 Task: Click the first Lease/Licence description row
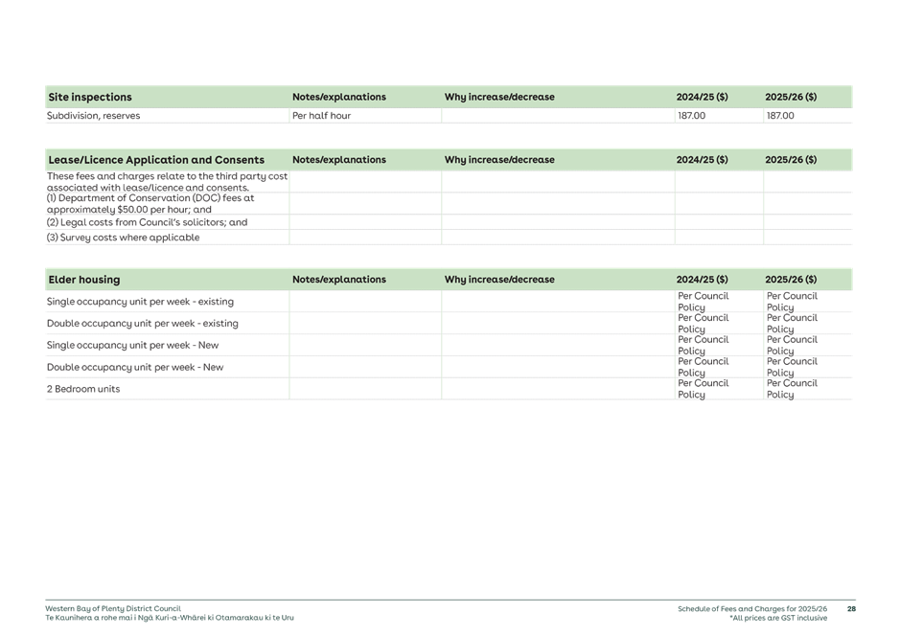(x=167, y=182)
